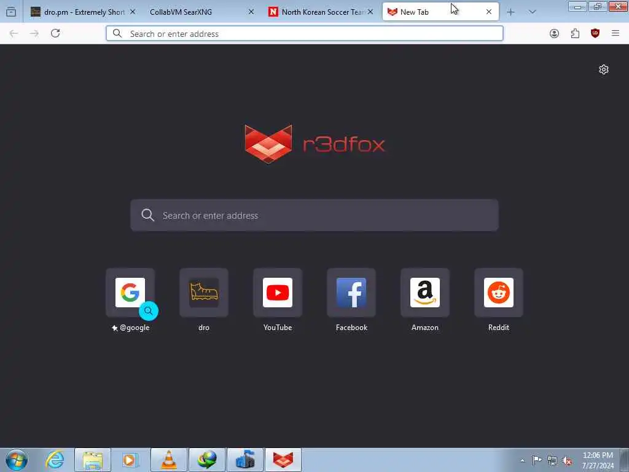Open the account profile icon
This screenshot has width=629, height=472.
point(554,33)
